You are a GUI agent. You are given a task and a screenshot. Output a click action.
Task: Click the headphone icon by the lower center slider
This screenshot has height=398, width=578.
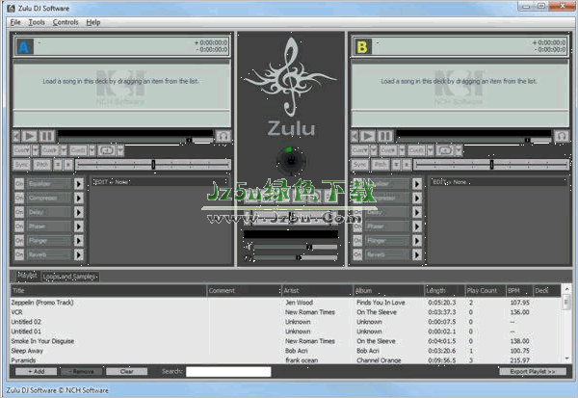pos(249,258)
